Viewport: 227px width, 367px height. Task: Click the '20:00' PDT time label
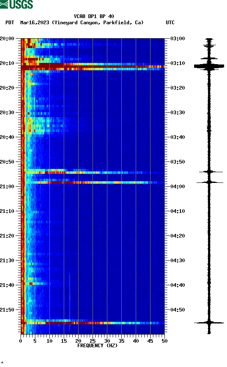pos(7,39)
